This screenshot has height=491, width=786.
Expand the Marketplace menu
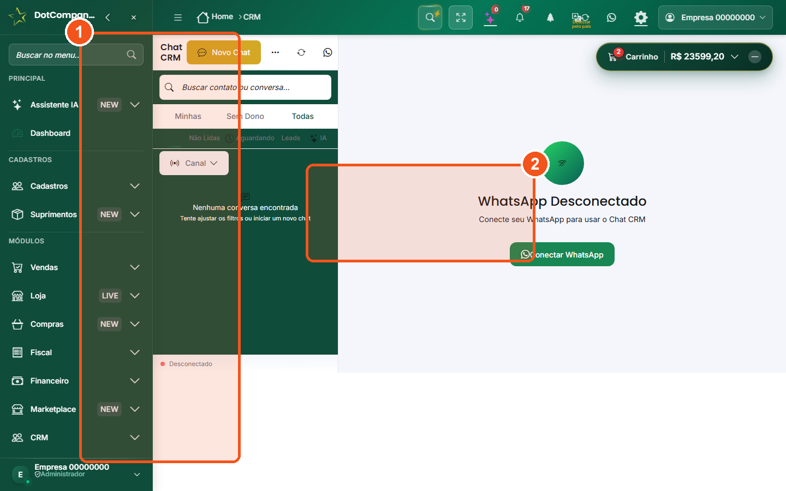[x=135, y=409]
